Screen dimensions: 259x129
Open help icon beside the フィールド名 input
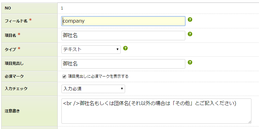[190, 20]
